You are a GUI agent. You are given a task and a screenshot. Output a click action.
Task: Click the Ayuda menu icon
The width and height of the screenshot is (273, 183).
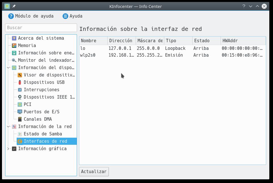(65, 16)
